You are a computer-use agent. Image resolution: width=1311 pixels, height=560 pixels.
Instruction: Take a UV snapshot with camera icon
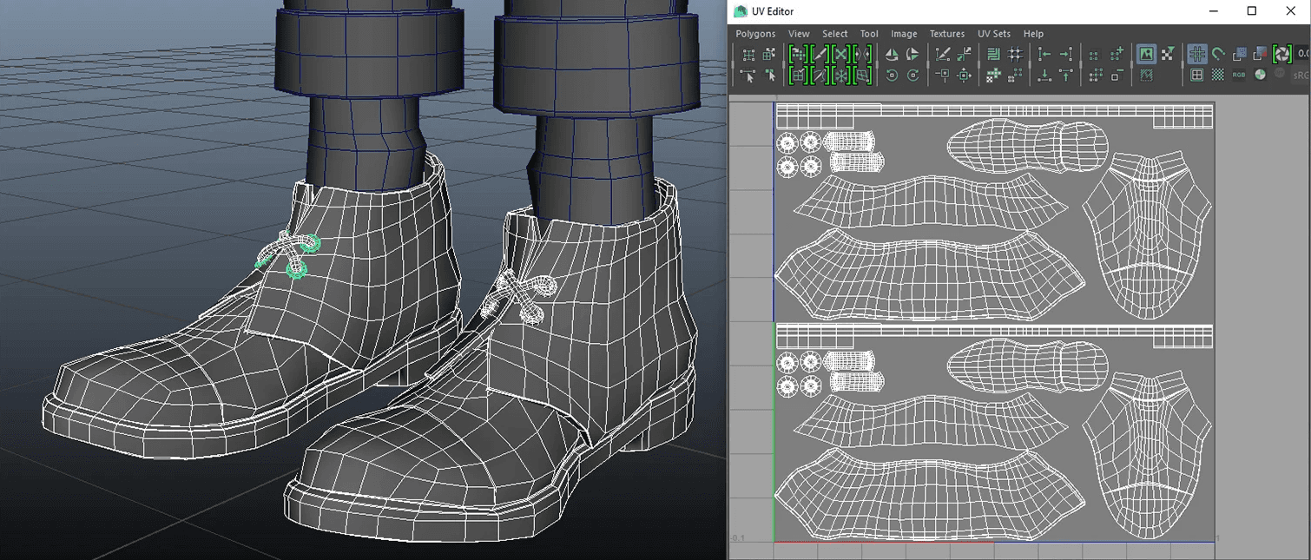click(1281, 55)
